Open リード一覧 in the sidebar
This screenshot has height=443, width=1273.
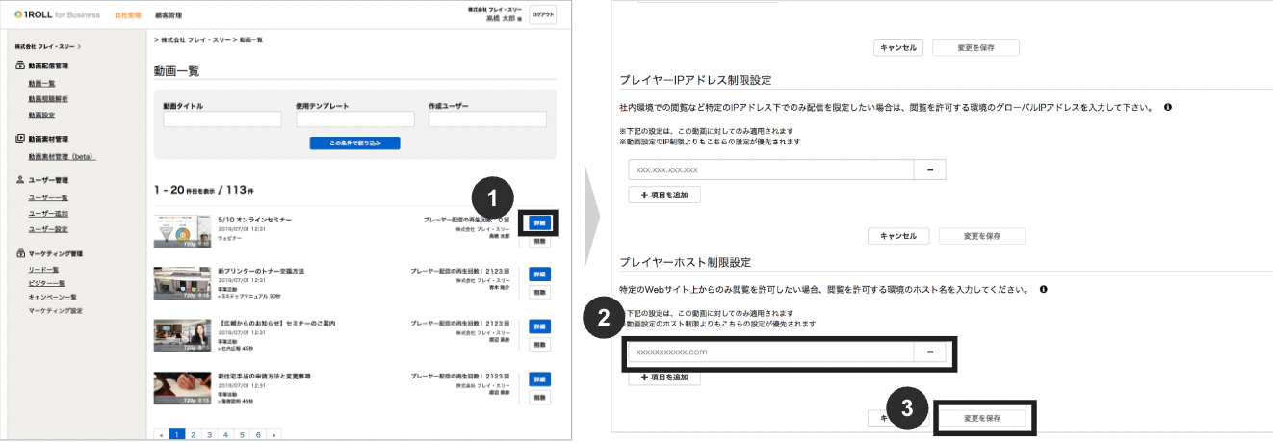click(44, 270)
